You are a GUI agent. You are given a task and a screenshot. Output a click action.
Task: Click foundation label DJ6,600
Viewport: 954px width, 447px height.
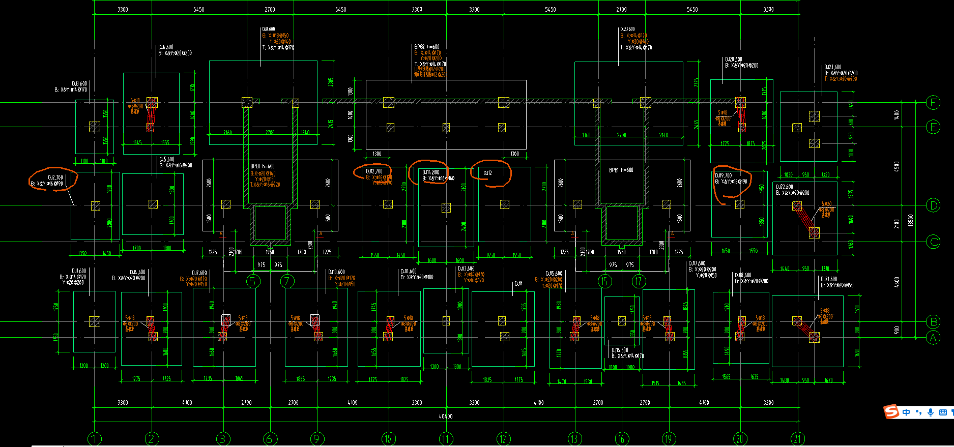pyautogui.click(x=166, y=47)
